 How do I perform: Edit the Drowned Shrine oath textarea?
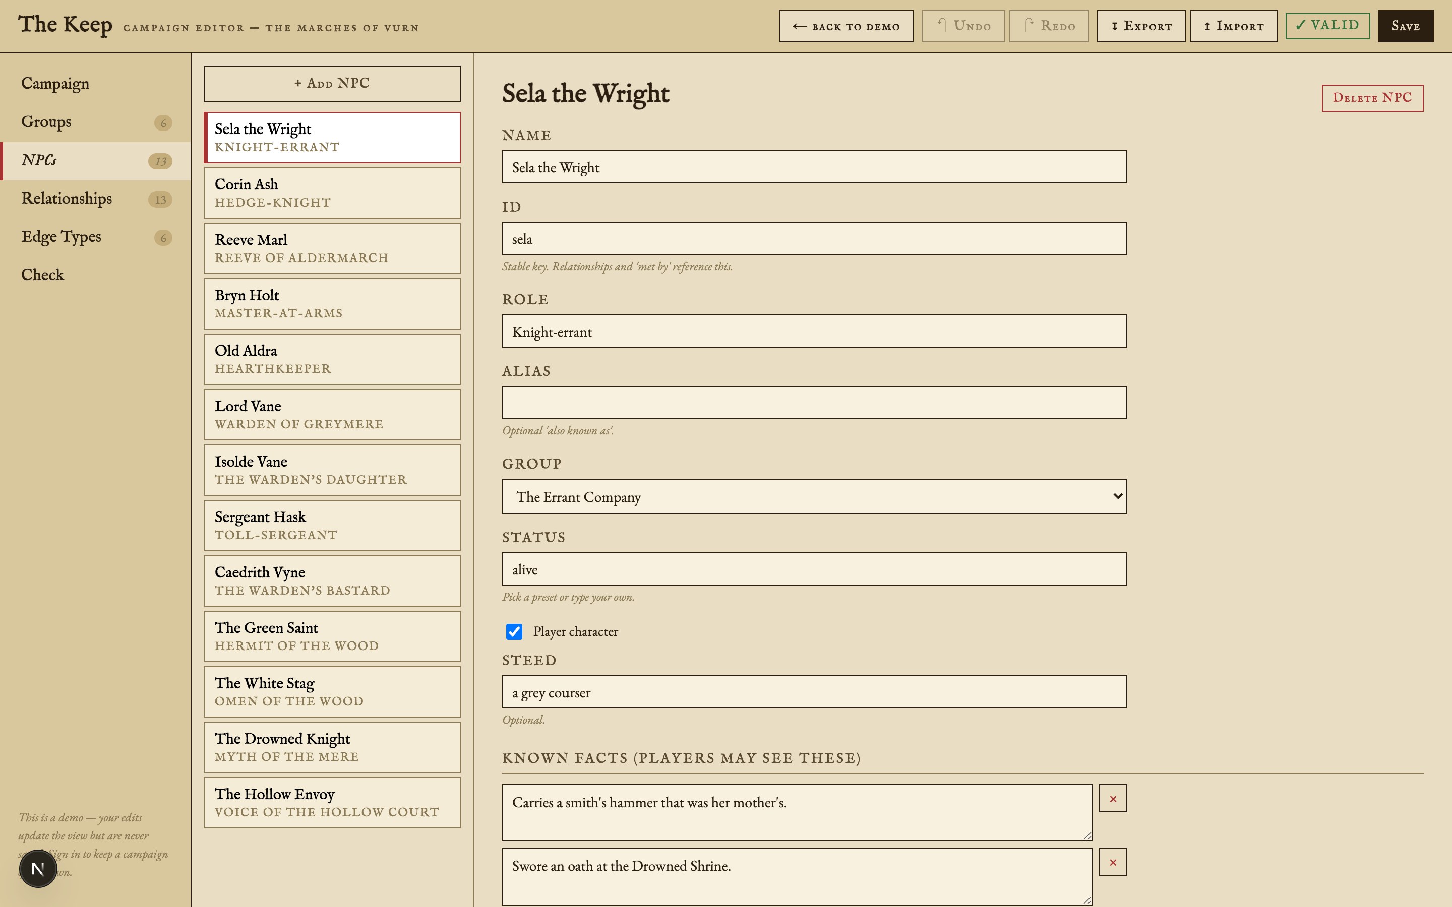(x=798, y=876)
